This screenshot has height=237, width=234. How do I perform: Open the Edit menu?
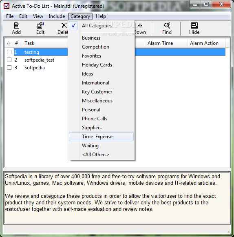pos(23,16)
